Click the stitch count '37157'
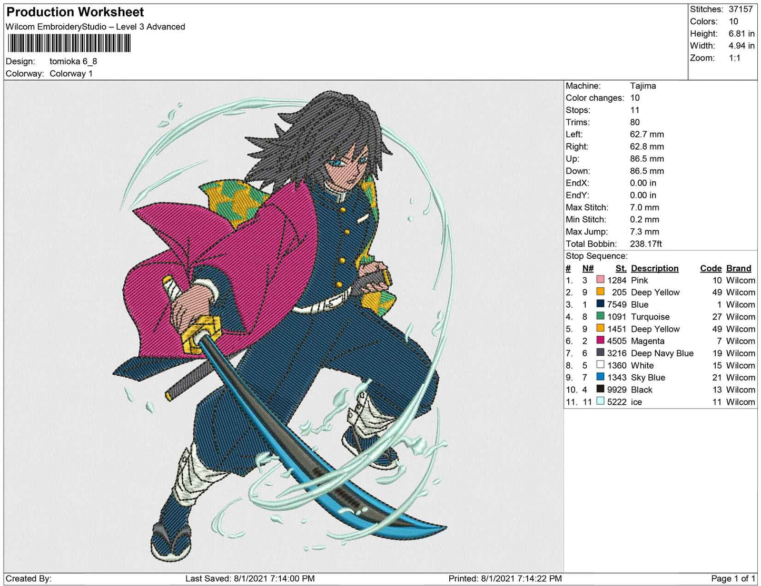Image resolution: width=761 pixels, height=586 pixels. point(741,9)
